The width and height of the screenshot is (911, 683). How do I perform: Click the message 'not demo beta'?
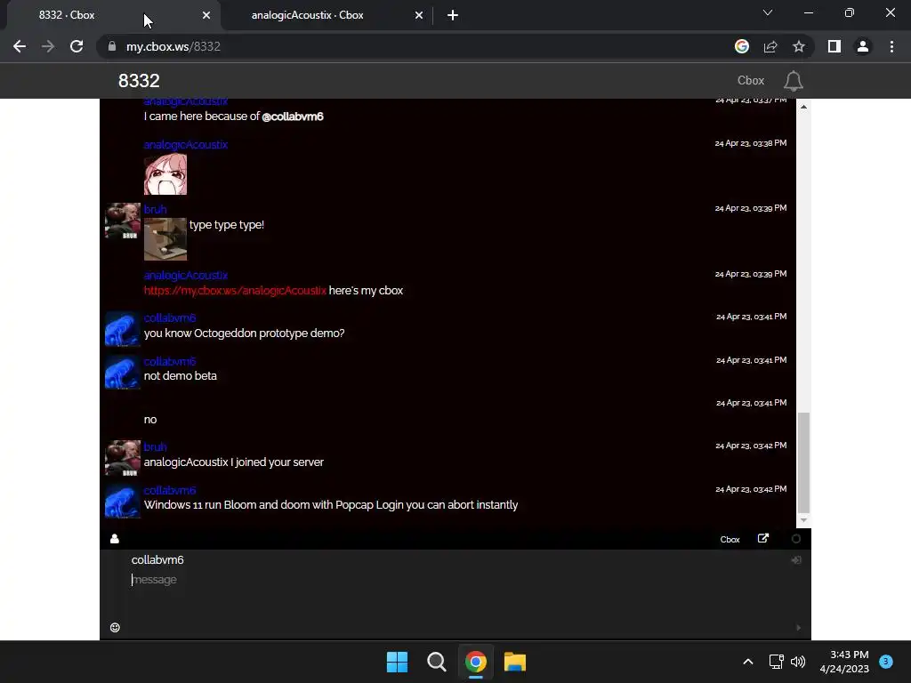pos(180,376)
